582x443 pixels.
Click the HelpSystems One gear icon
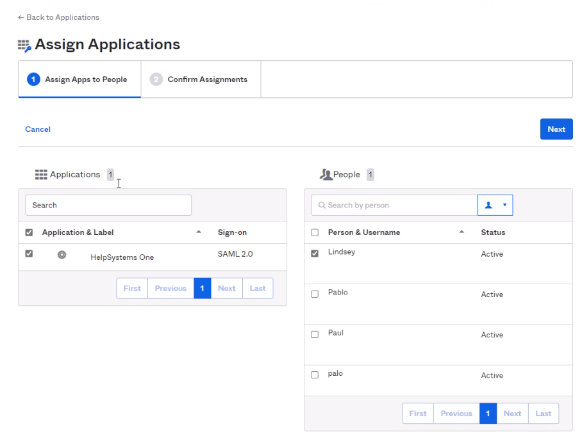pyautogui.click(x=62, y=254)
